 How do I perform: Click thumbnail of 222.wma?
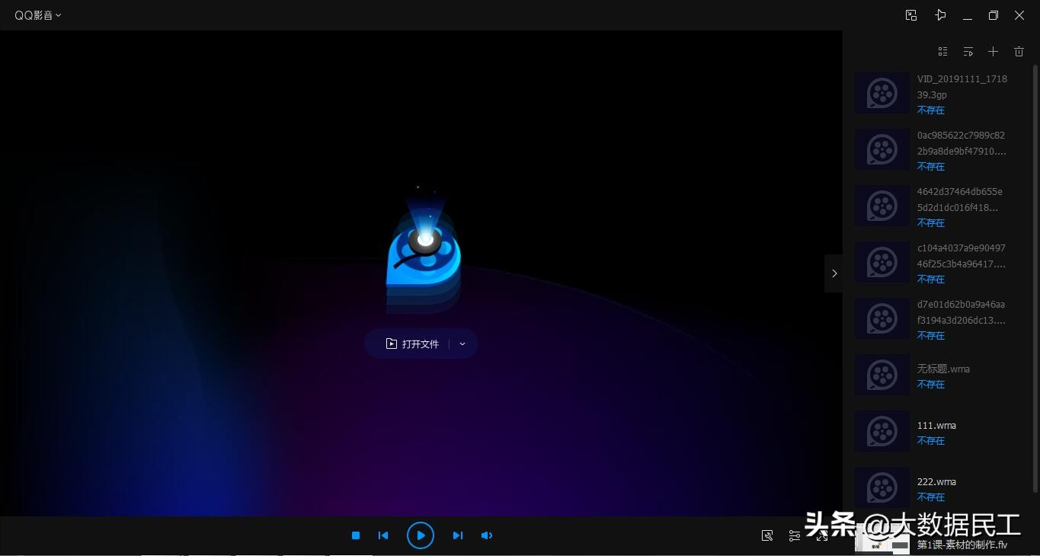(882, 487)
